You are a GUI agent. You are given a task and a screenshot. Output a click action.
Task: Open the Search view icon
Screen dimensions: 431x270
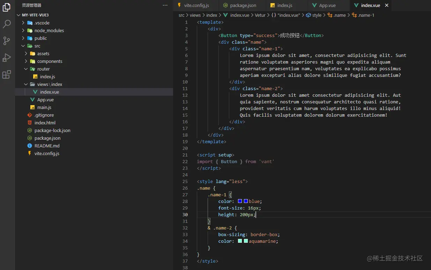(7, 24)
